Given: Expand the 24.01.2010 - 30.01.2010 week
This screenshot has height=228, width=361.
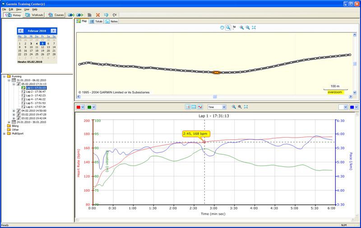Looking at the screenshot, I should click(9, 122).
